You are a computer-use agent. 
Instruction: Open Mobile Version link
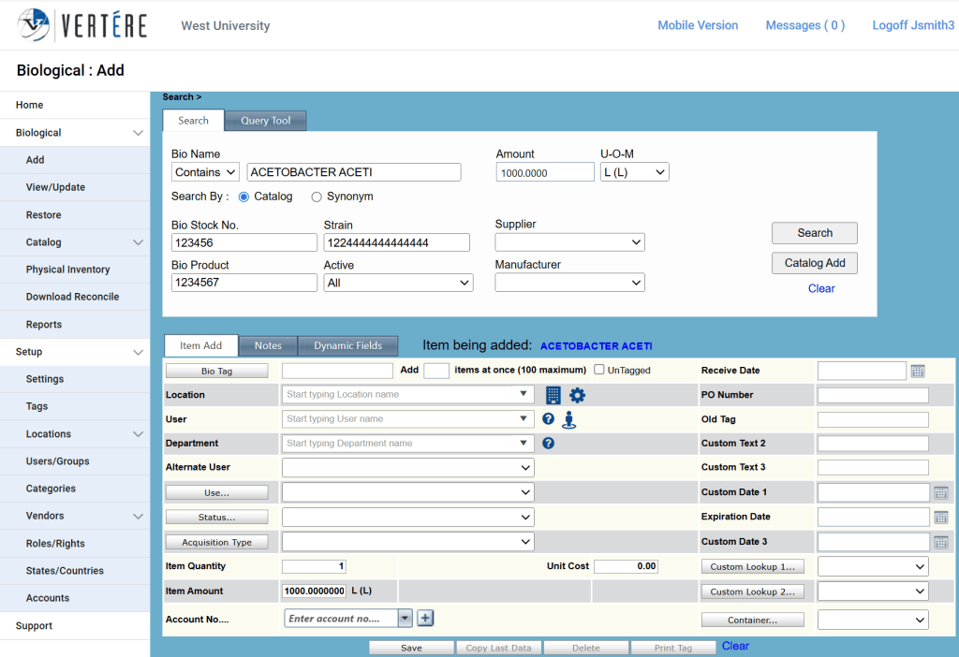[698, 25]
